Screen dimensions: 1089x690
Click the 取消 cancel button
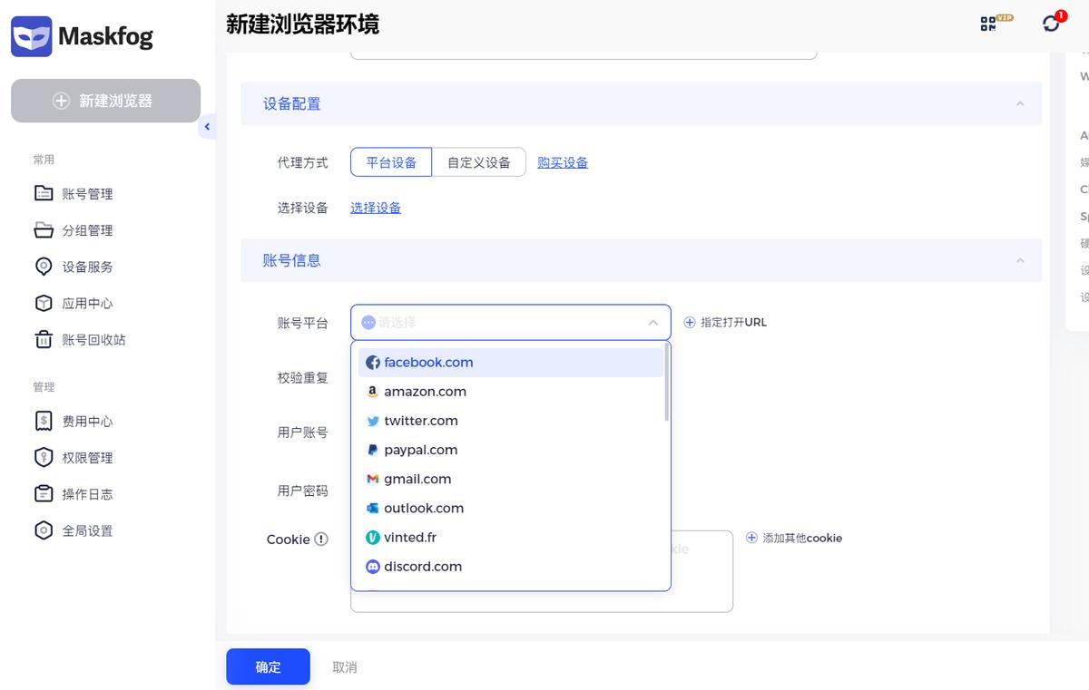pyautogui.click(x=345, y=667)
